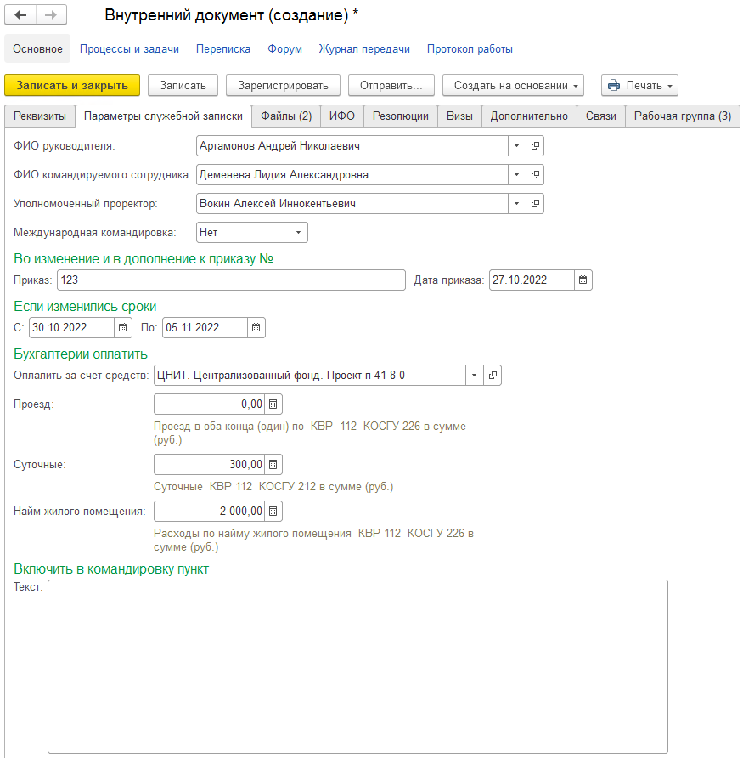Click Записать button
Screen dimensions: 743x758
[x=183, y=85]
